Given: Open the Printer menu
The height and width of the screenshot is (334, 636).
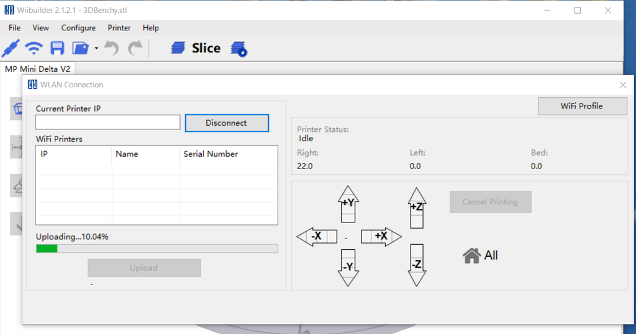Looking at the screenshot, I should click(119, 28).
